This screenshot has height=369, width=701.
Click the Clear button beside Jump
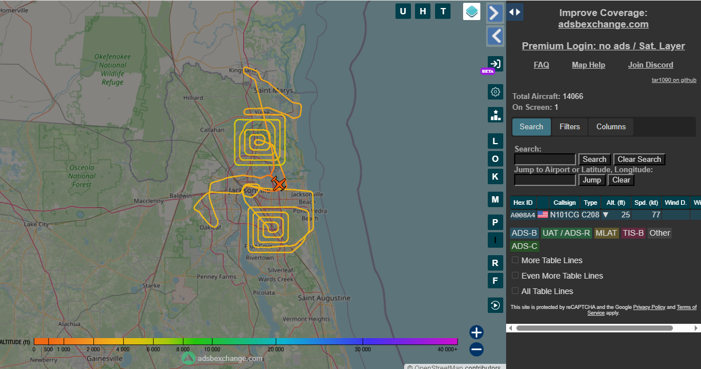click(x=621, y=180)
